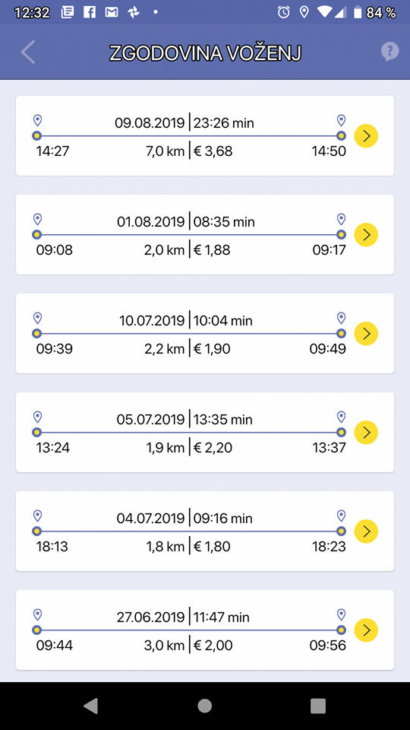Open recent apps square button

[318, 706]
